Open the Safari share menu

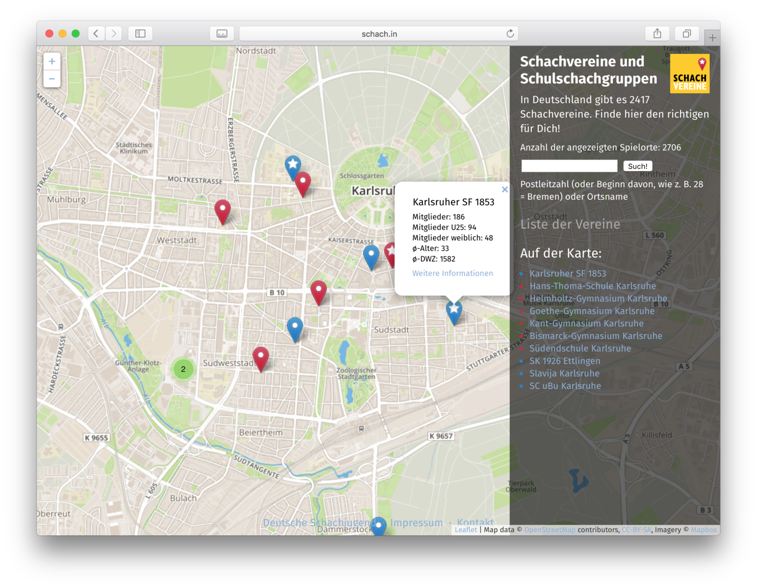[x=657, y=33]
